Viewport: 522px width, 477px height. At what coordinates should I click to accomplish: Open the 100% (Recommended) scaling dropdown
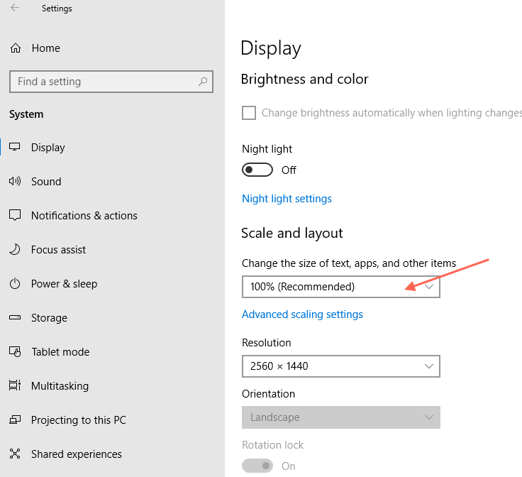pos(340,287)
